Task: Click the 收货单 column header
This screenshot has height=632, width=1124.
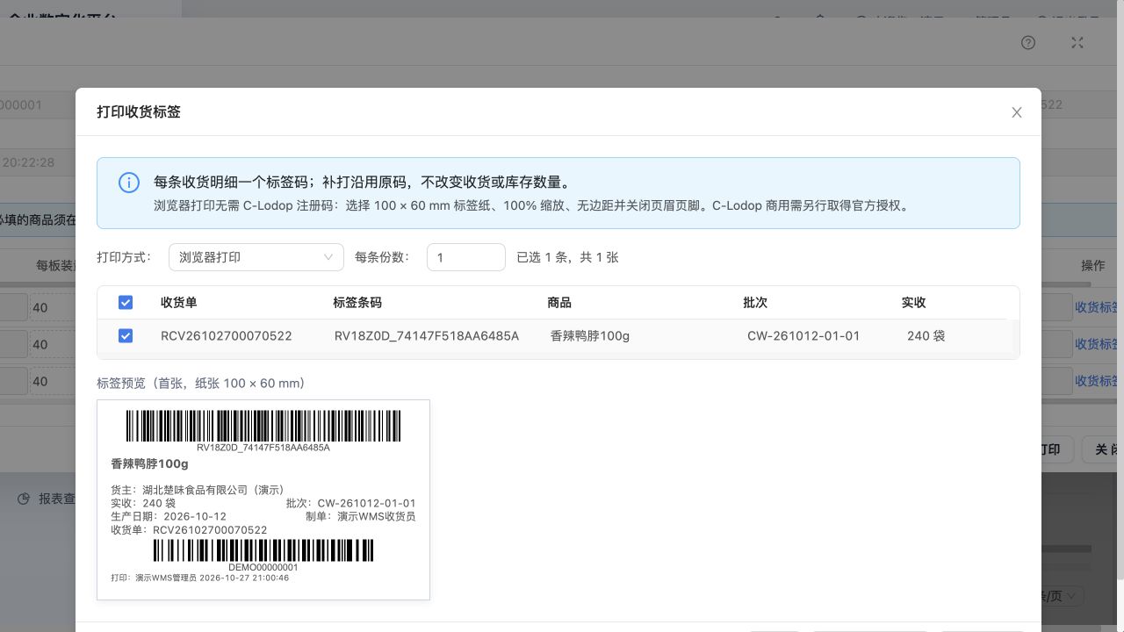Action: pyautogui.click(x=178, y=302)
